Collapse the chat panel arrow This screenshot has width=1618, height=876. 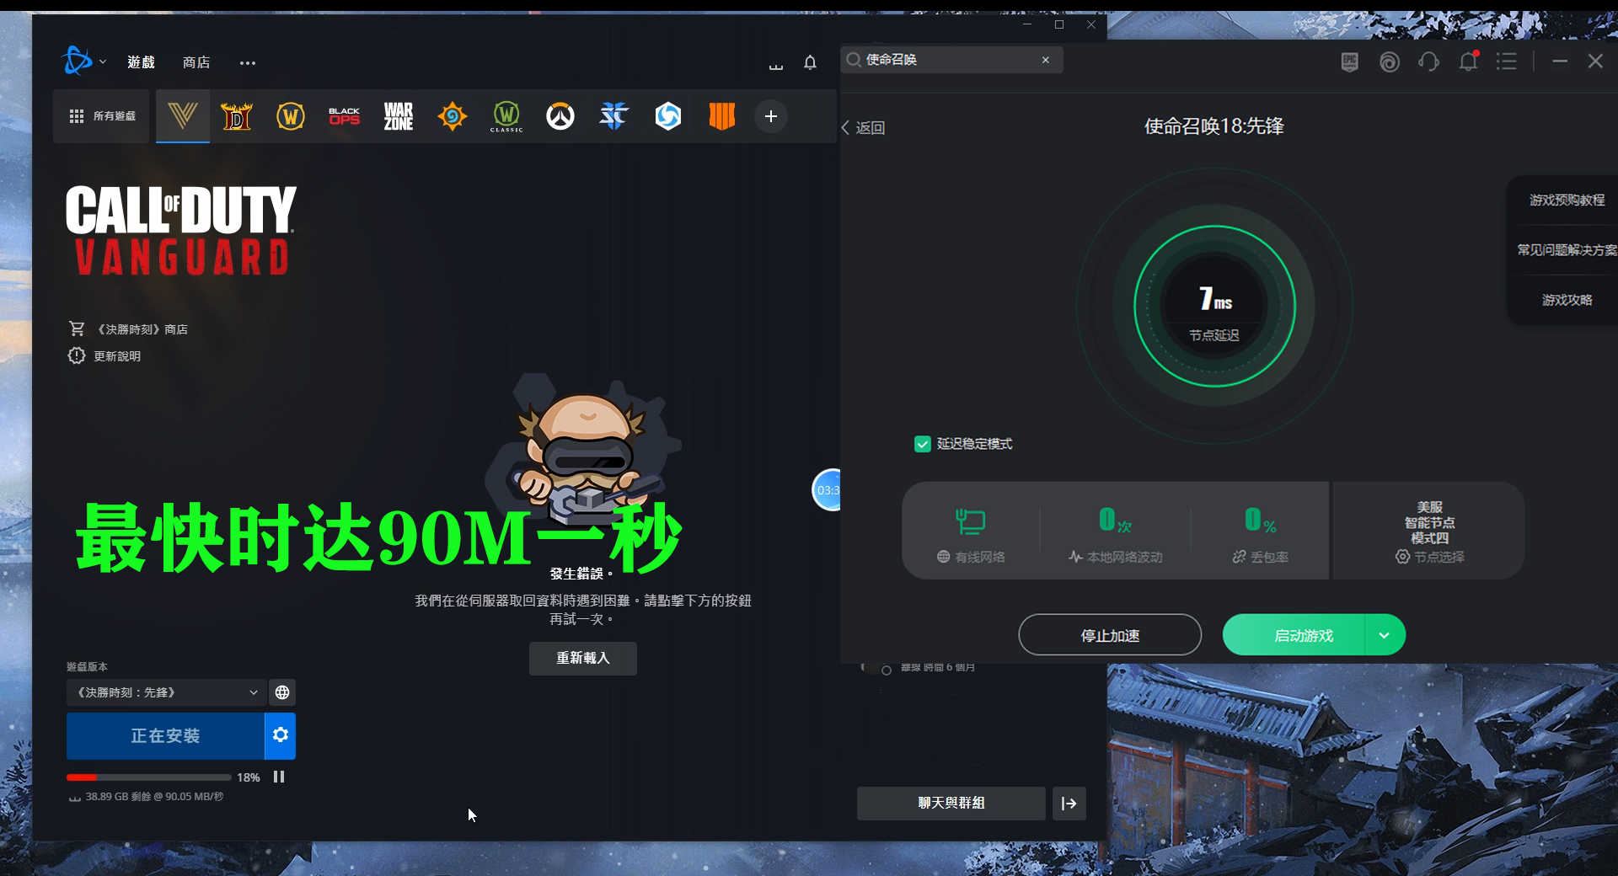(x=1069, y=804)
